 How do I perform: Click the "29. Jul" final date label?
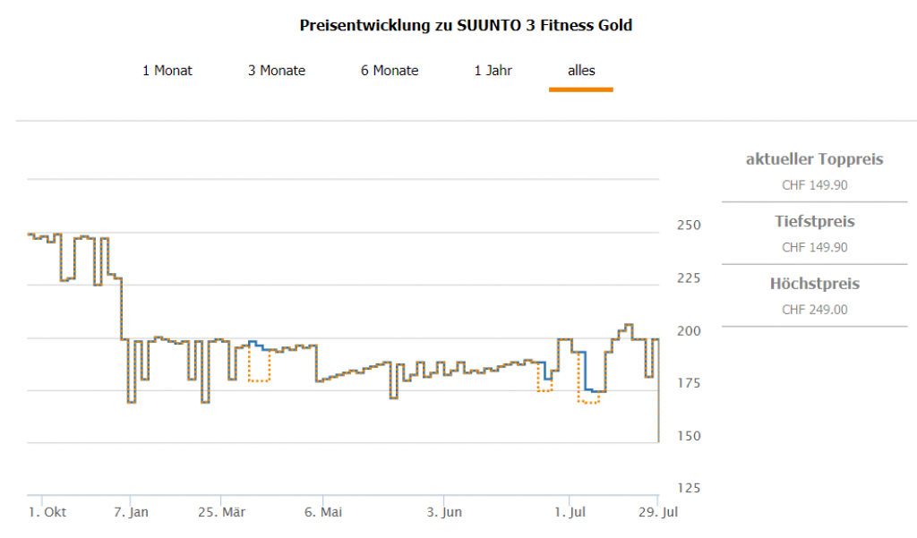point(657,513)
